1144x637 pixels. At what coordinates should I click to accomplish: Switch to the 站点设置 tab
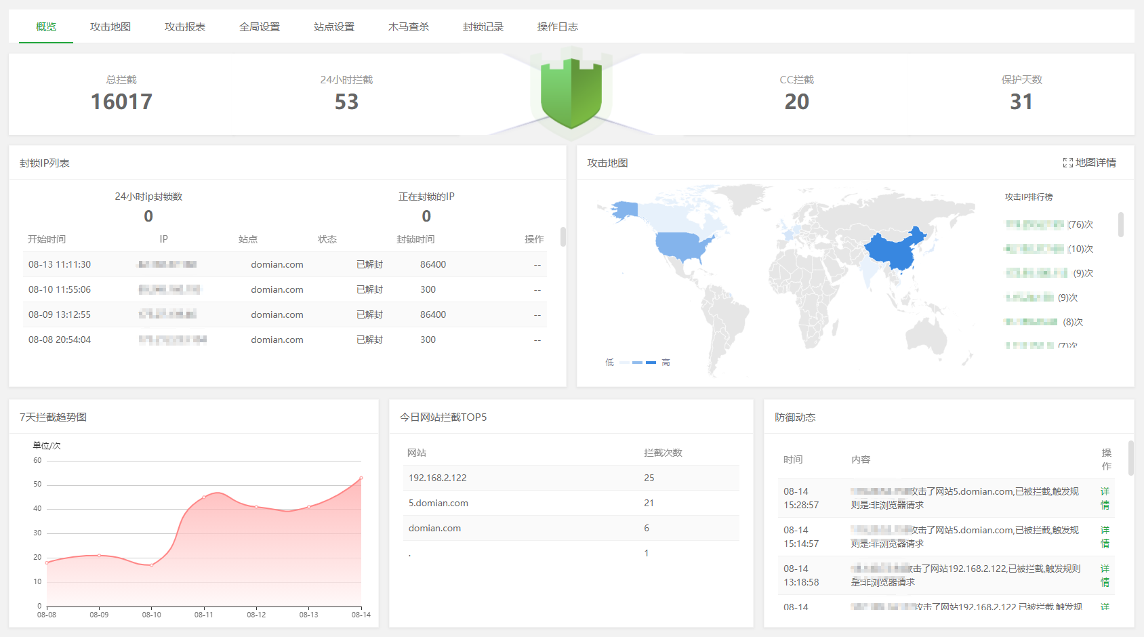[x=333, y=27]
